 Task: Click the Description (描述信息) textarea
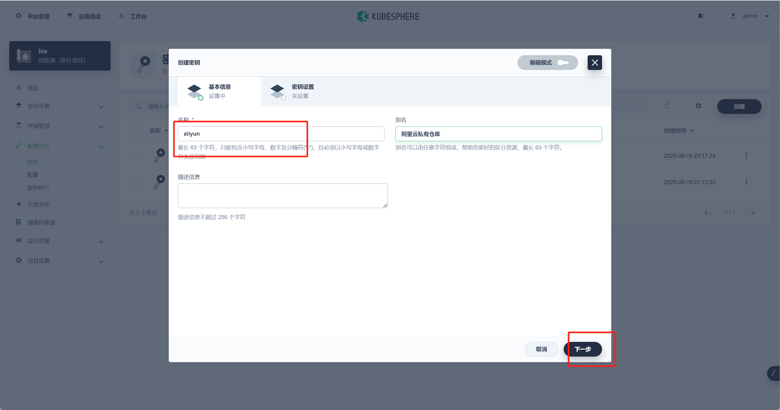coord(283,196)
